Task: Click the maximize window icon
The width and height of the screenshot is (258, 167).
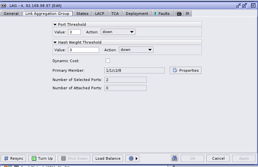Action: (x=245, y=5)
